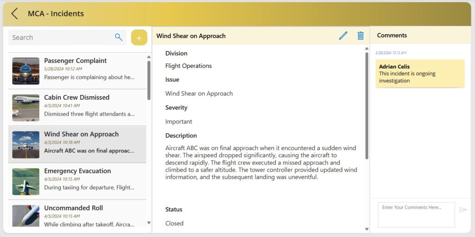Open the Uncommanded Roll incident
The image size is (475, 237).
[x=88, y=215]
